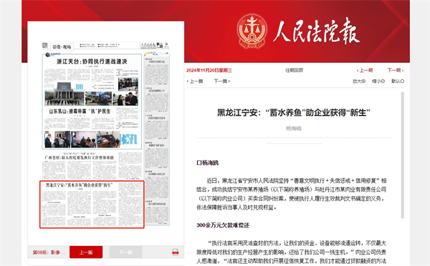Reset text size with 默认 icon
430x266 pixels.
(x=398, y=82)
